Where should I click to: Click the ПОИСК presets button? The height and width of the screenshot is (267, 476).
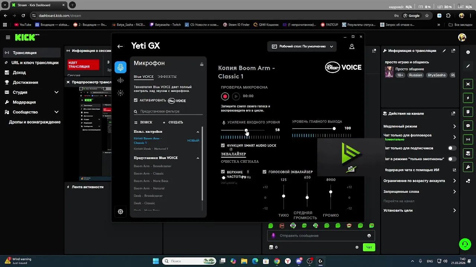point(143,122)
